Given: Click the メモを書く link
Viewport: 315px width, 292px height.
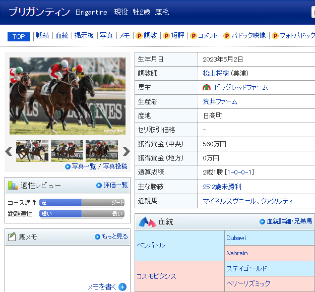Looking at the screenshot, I should 102,286.
